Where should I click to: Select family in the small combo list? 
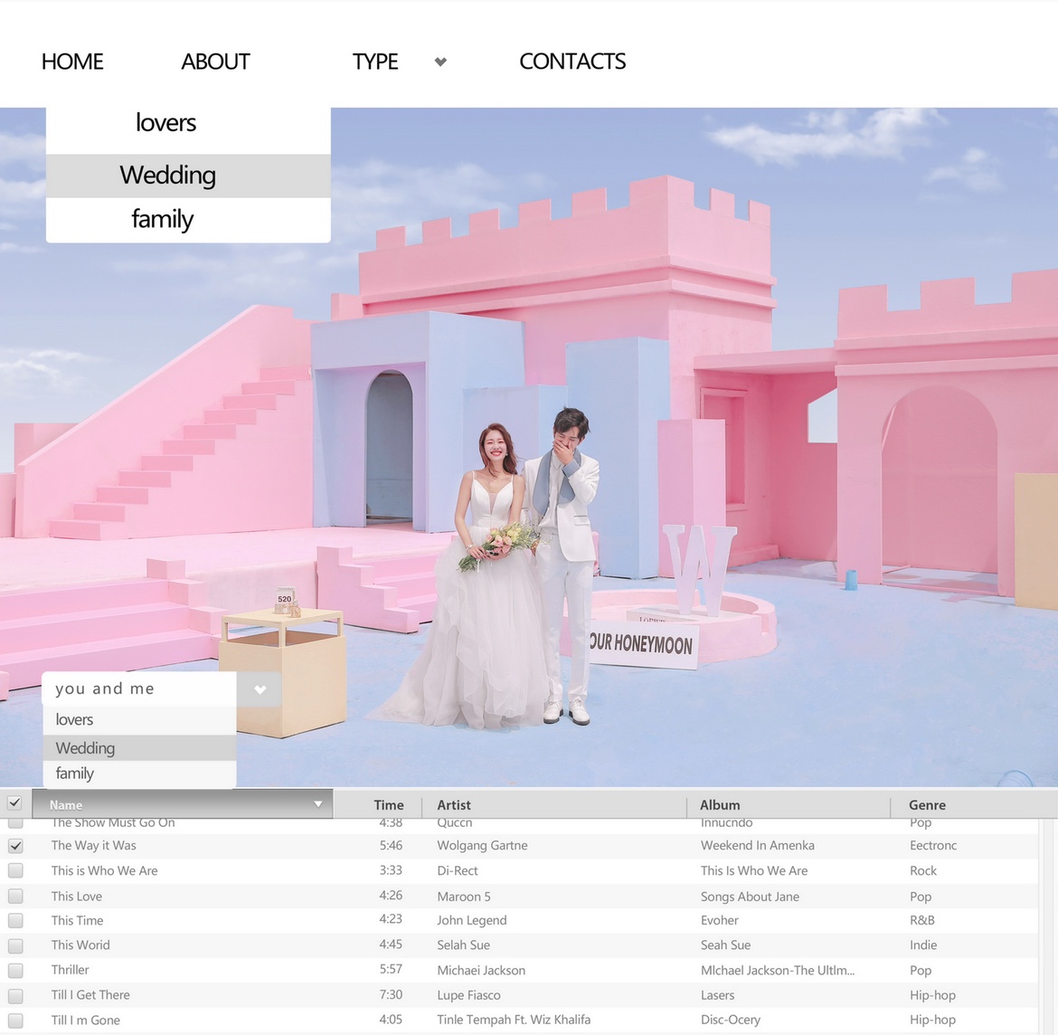pos(75,774)
